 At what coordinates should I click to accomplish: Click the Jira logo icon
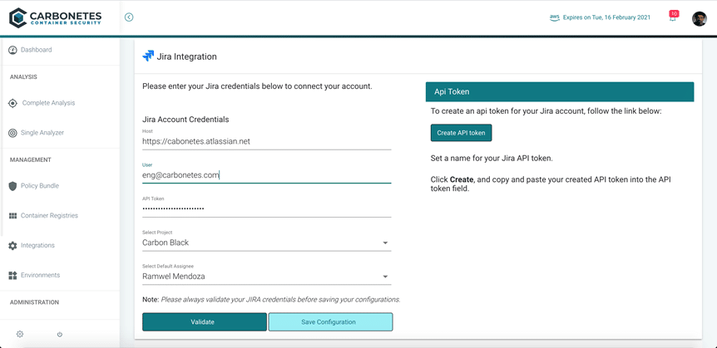[x=148, y=56]
